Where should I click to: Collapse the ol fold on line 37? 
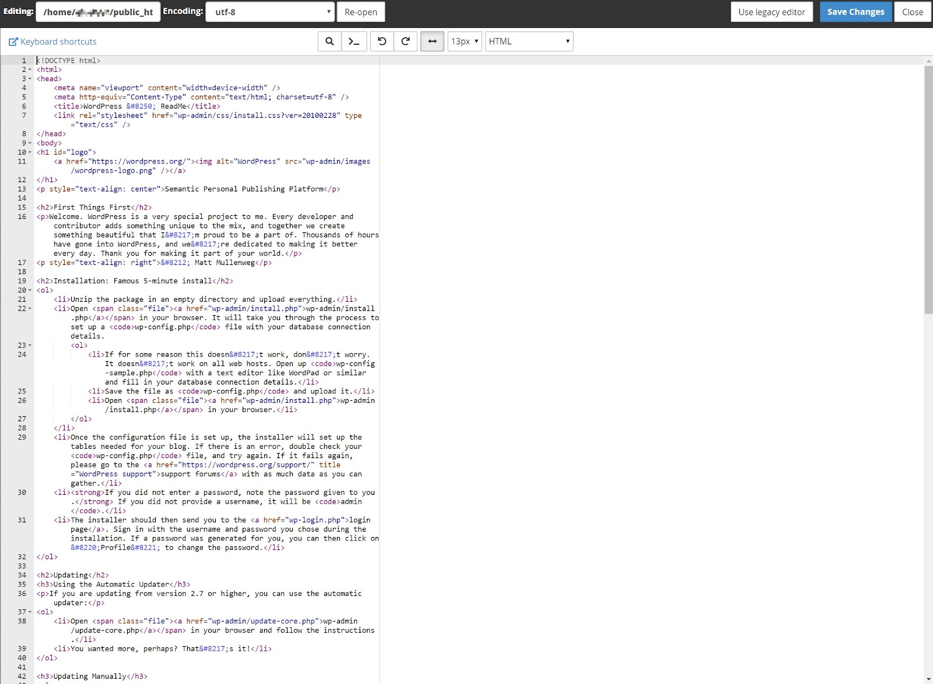point(30,612)
